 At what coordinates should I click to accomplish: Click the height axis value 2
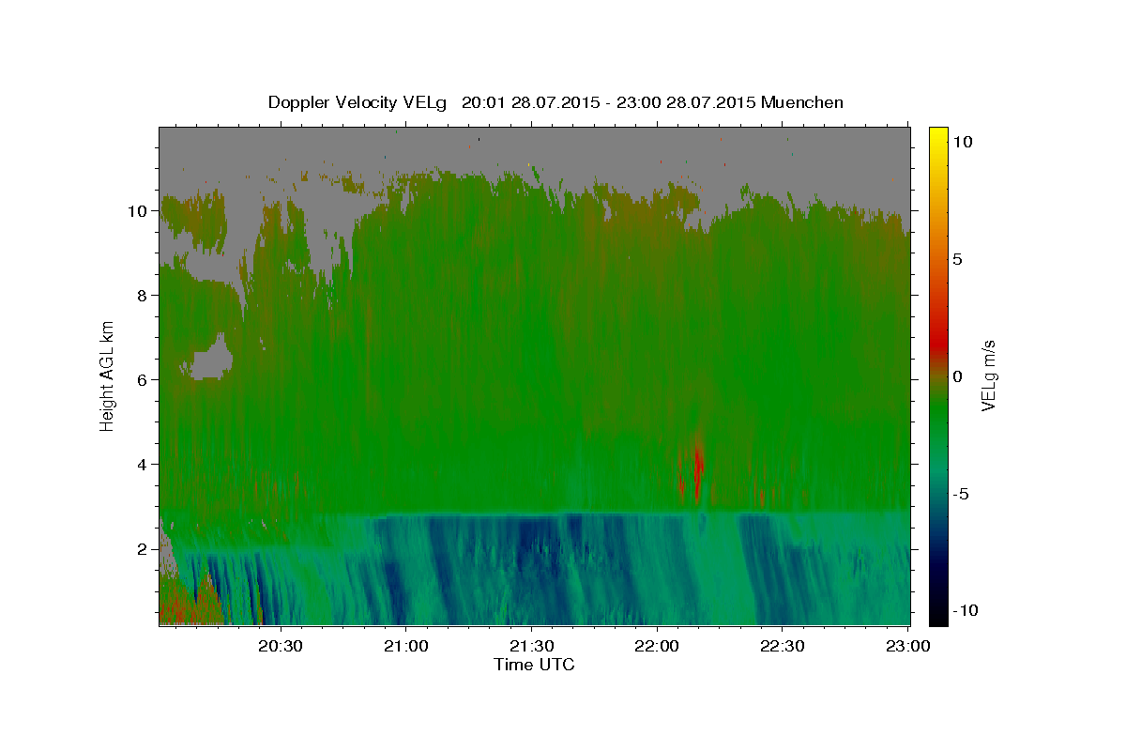(144, 548)
